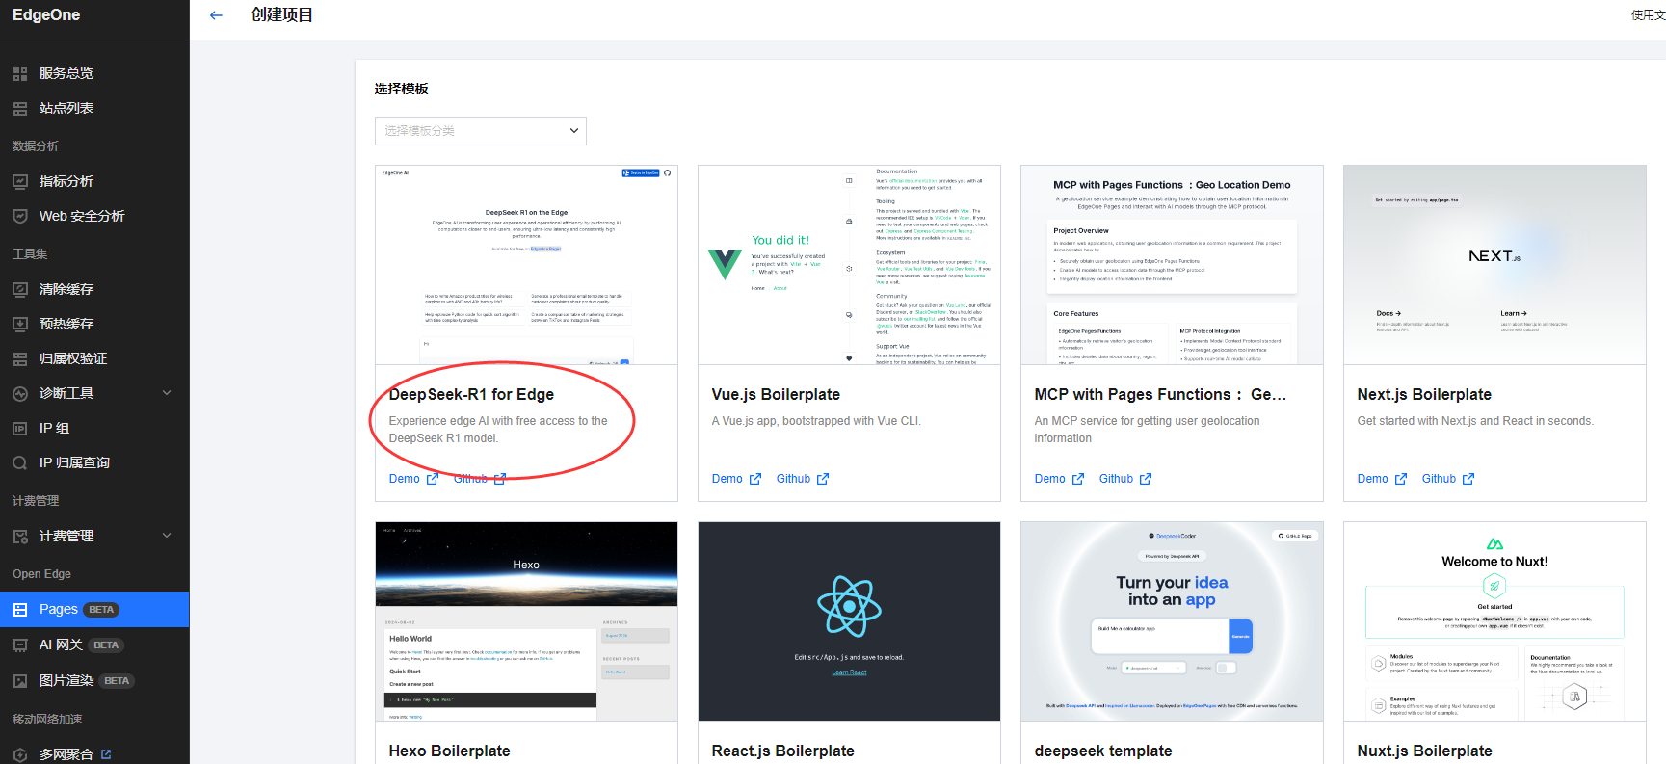Image resolution: width=1666 pixels, height=764 pixels.
Task: Open Vue.js Boilerplate Demo link
Action: tap(727, 479)
